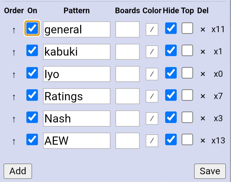Image resolution: width=231 pixels, height=182 pixels.
Task: Delete the Iyo filter
Action: pos(203,74)
